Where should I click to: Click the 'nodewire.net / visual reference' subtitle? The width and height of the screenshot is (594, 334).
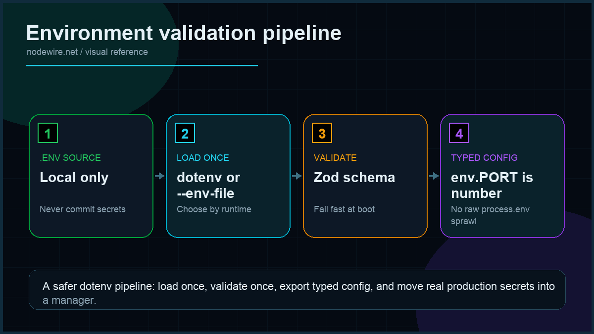(87, 52)
